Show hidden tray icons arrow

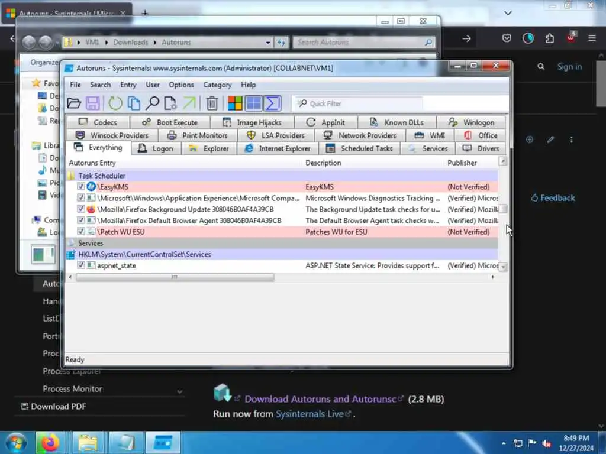pos(504,443)
